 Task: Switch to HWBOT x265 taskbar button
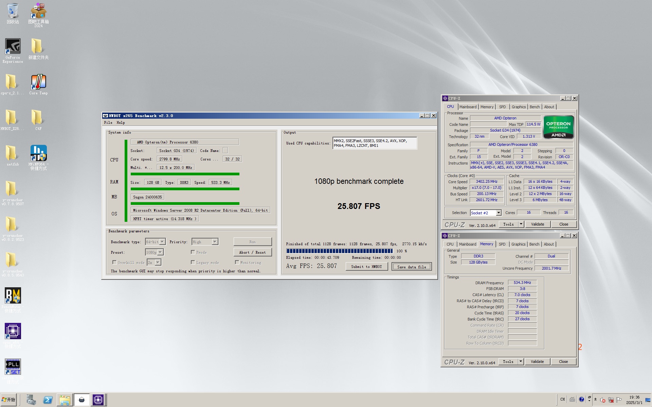point(81,400)
